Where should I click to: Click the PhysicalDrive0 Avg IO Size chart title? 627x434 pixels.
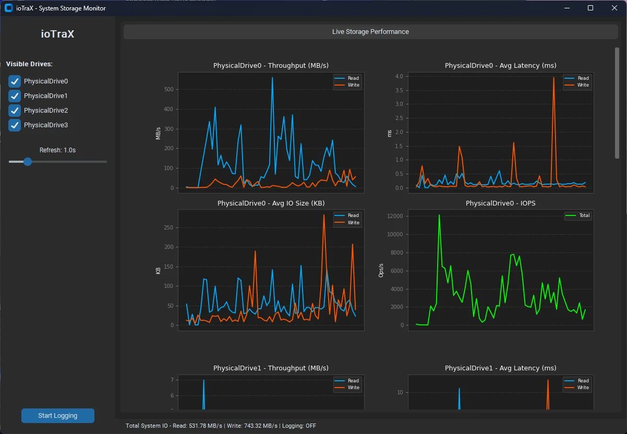271,203
